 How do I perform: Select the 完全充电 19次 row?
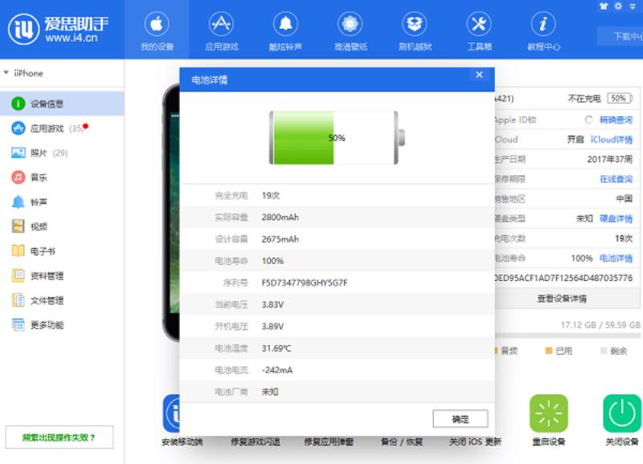coord(337,195)
